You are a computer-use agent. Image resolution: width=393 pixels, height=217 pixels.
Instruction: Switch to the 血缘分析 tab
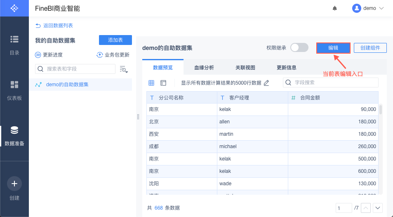[204, 68]
